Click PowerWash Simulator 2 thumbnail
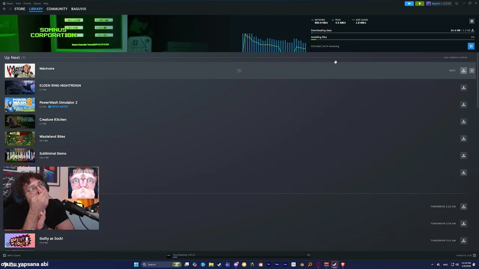479x269 pixels. click(x=20, y=105)
